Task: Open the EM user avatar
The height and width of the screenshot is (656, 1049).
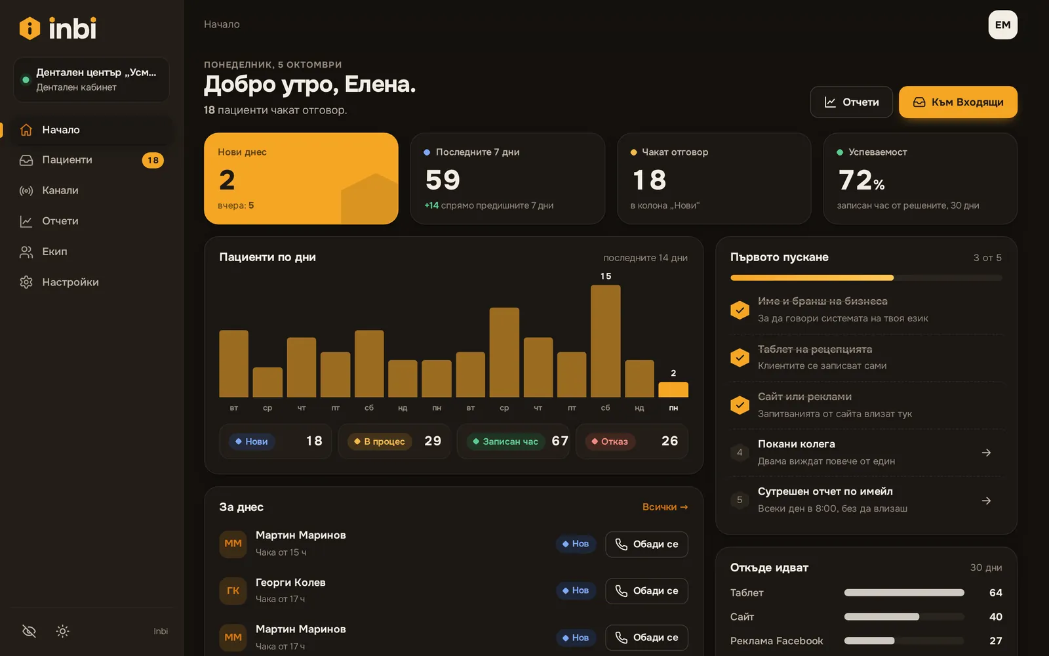Action: coord(1002,25)
